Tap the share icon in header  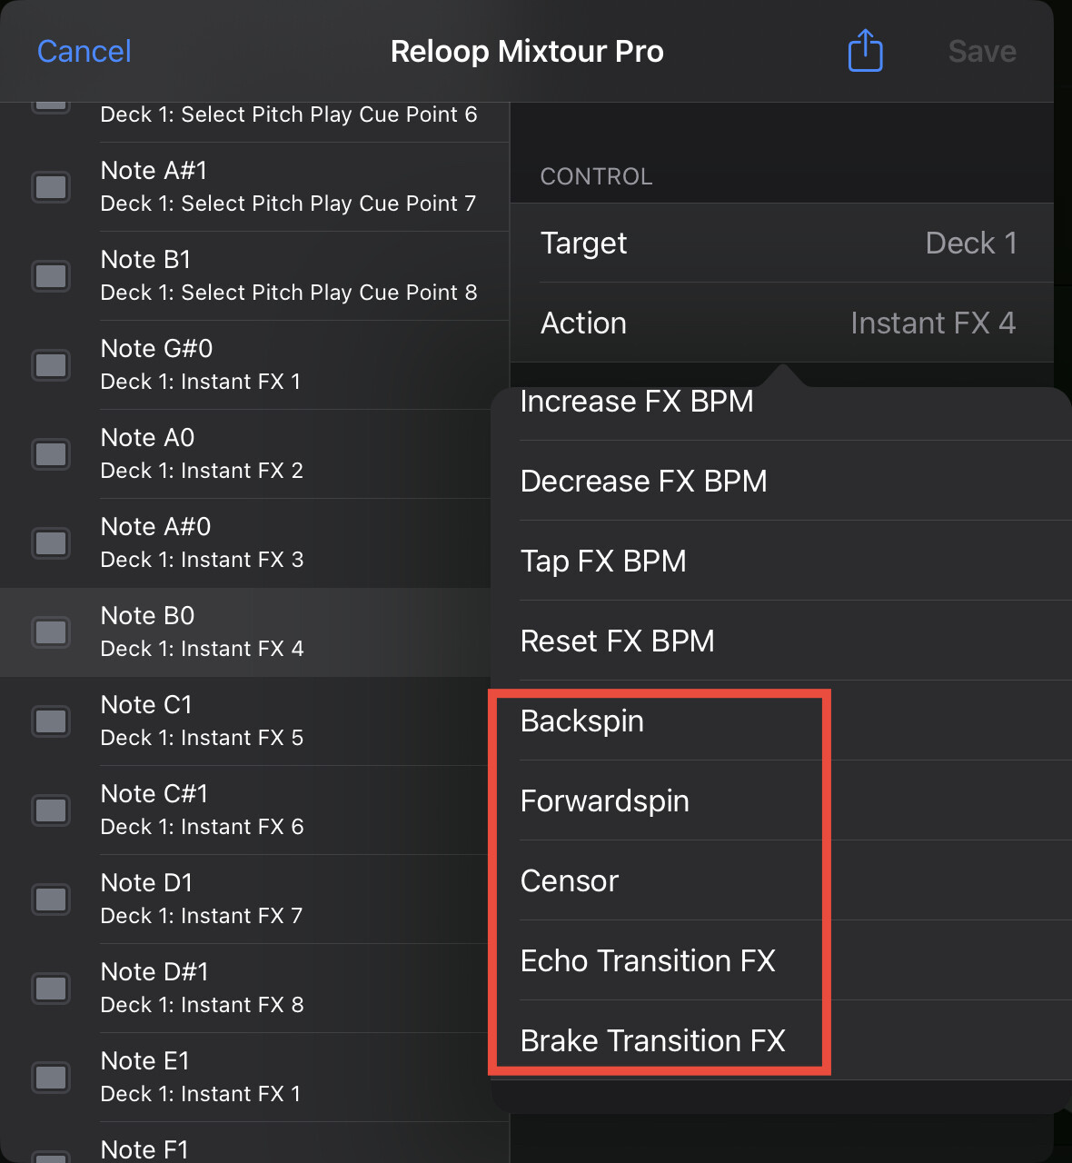(x=865, y=50)
